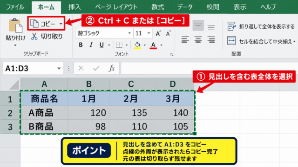Click the 3月 header cell
The width and height of the screenshot is (298, 167).
click(173, 99)
